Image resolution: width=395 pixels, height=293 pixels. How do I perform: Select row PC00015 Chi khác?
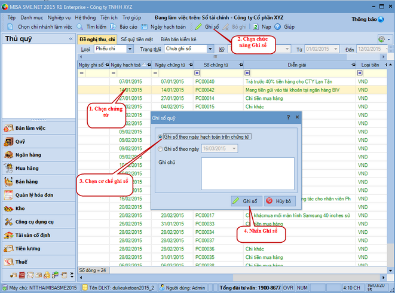coord(232,106)
